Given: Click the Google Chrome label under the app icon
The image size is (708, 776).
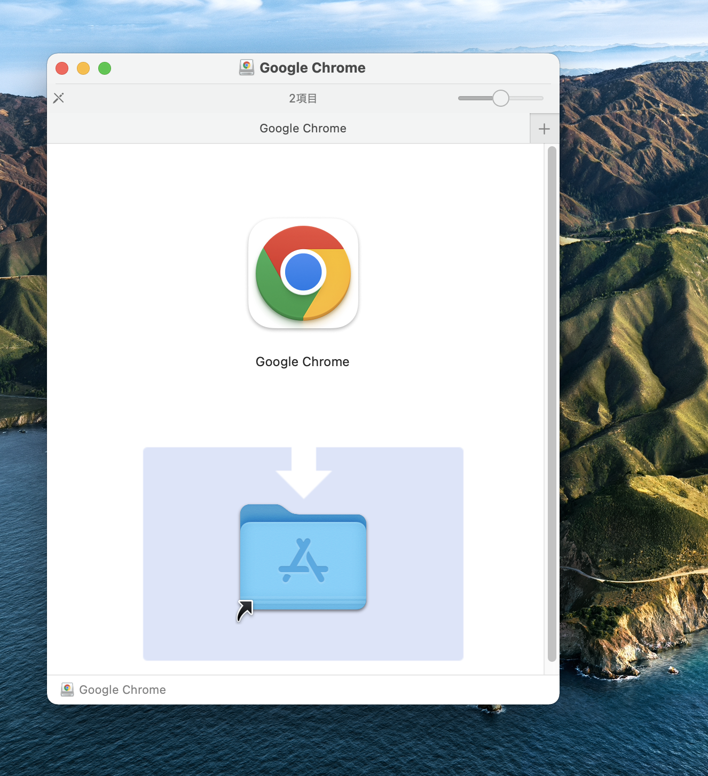Looking at the screenshot, I should pos(302,362).
